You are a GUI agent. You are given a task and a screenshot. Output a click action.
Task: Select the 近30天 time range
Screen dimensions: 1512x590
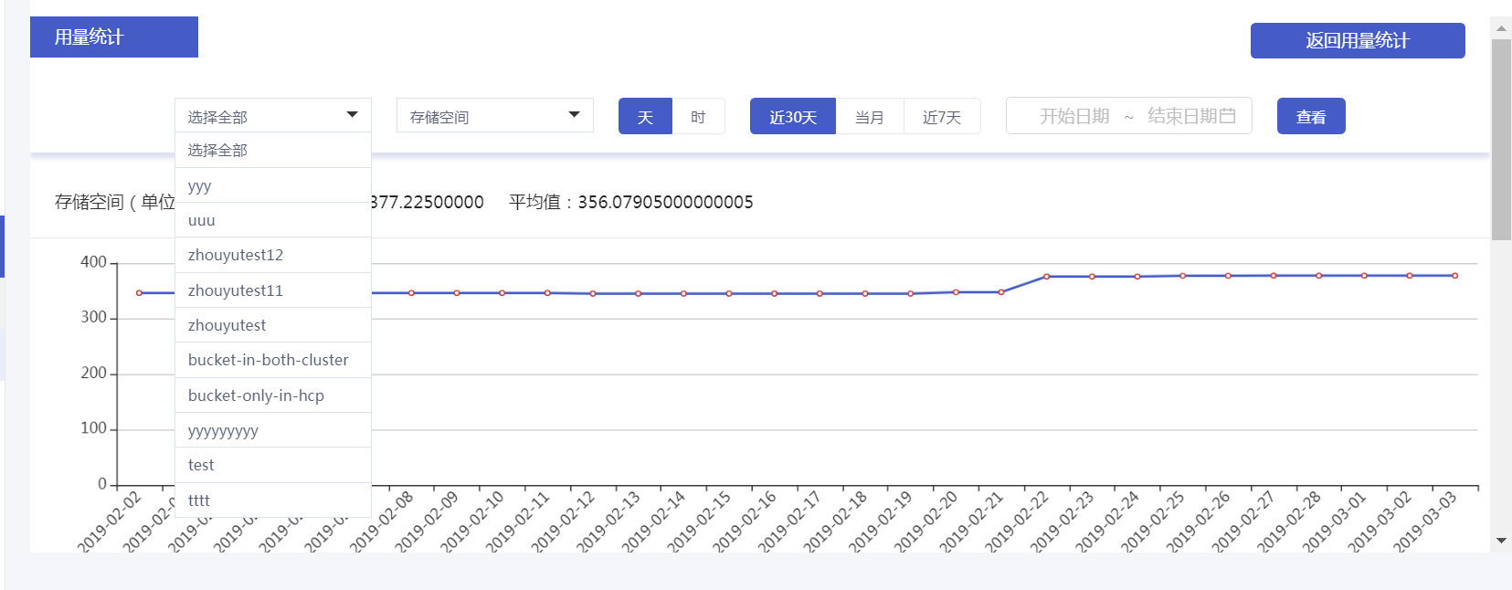793,116
